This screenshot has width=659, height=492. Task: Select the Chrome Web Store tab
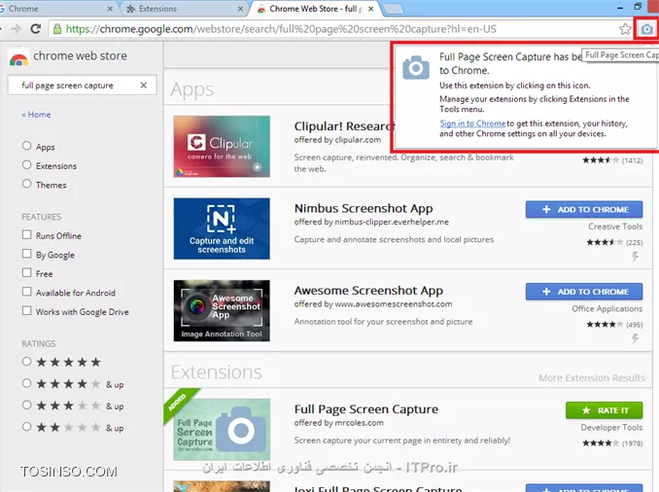pyautogui.click(x=315, y=9)
